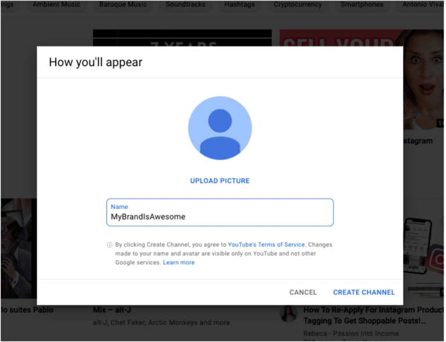Open YouTube's Terms of Service link
This screenshot has width=446, height=342.
pyautogui.click(x=266, y=245)
